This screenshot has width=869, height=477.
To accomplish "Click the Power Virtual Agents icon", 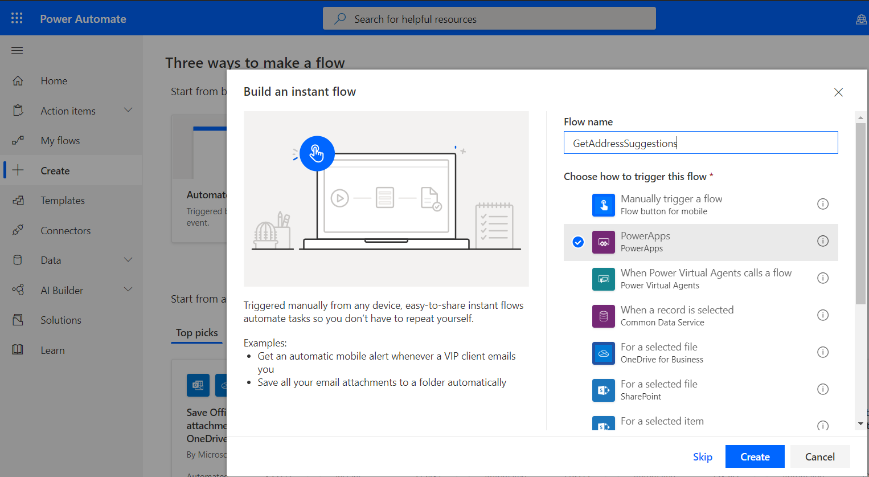I will 603,279.
